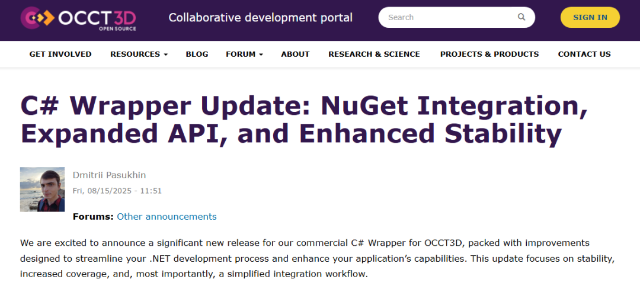
Task: Go to RESEARCH & SCIENCE page
Action: point(374,54)
